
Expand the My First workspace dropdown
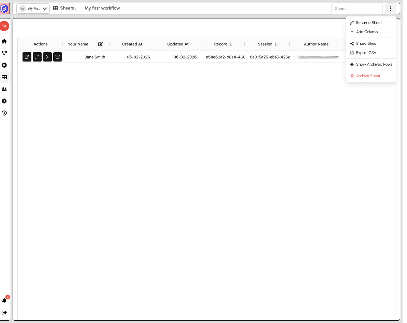[33, 9]
